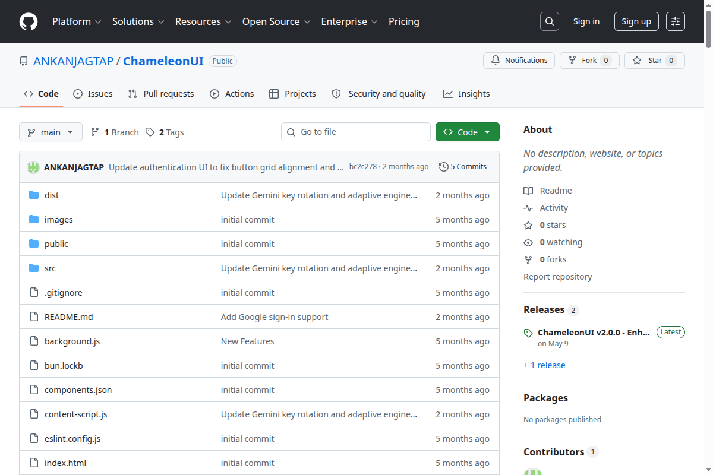This screenshot has height=475, width=713.
Task: Click the src folder icon
Action: pyautogui.click(x=34, y=268)
